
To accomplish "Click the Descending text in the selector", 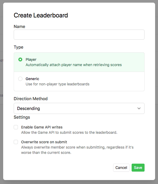I will point(28,108).
